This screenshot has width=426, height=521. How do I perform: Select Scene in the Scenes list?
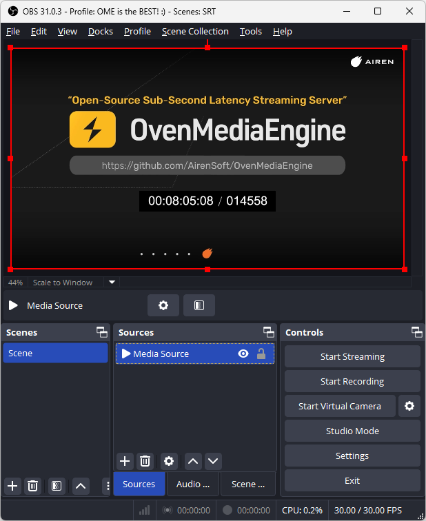coord(55,353)
